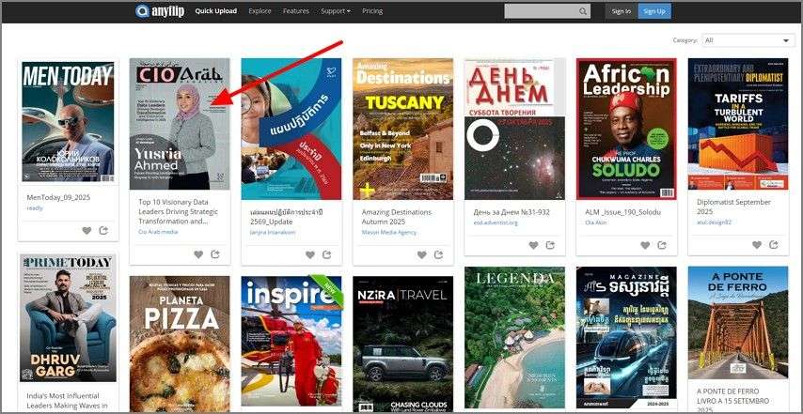Visit the Ola Akin author page

click(596, 222)
